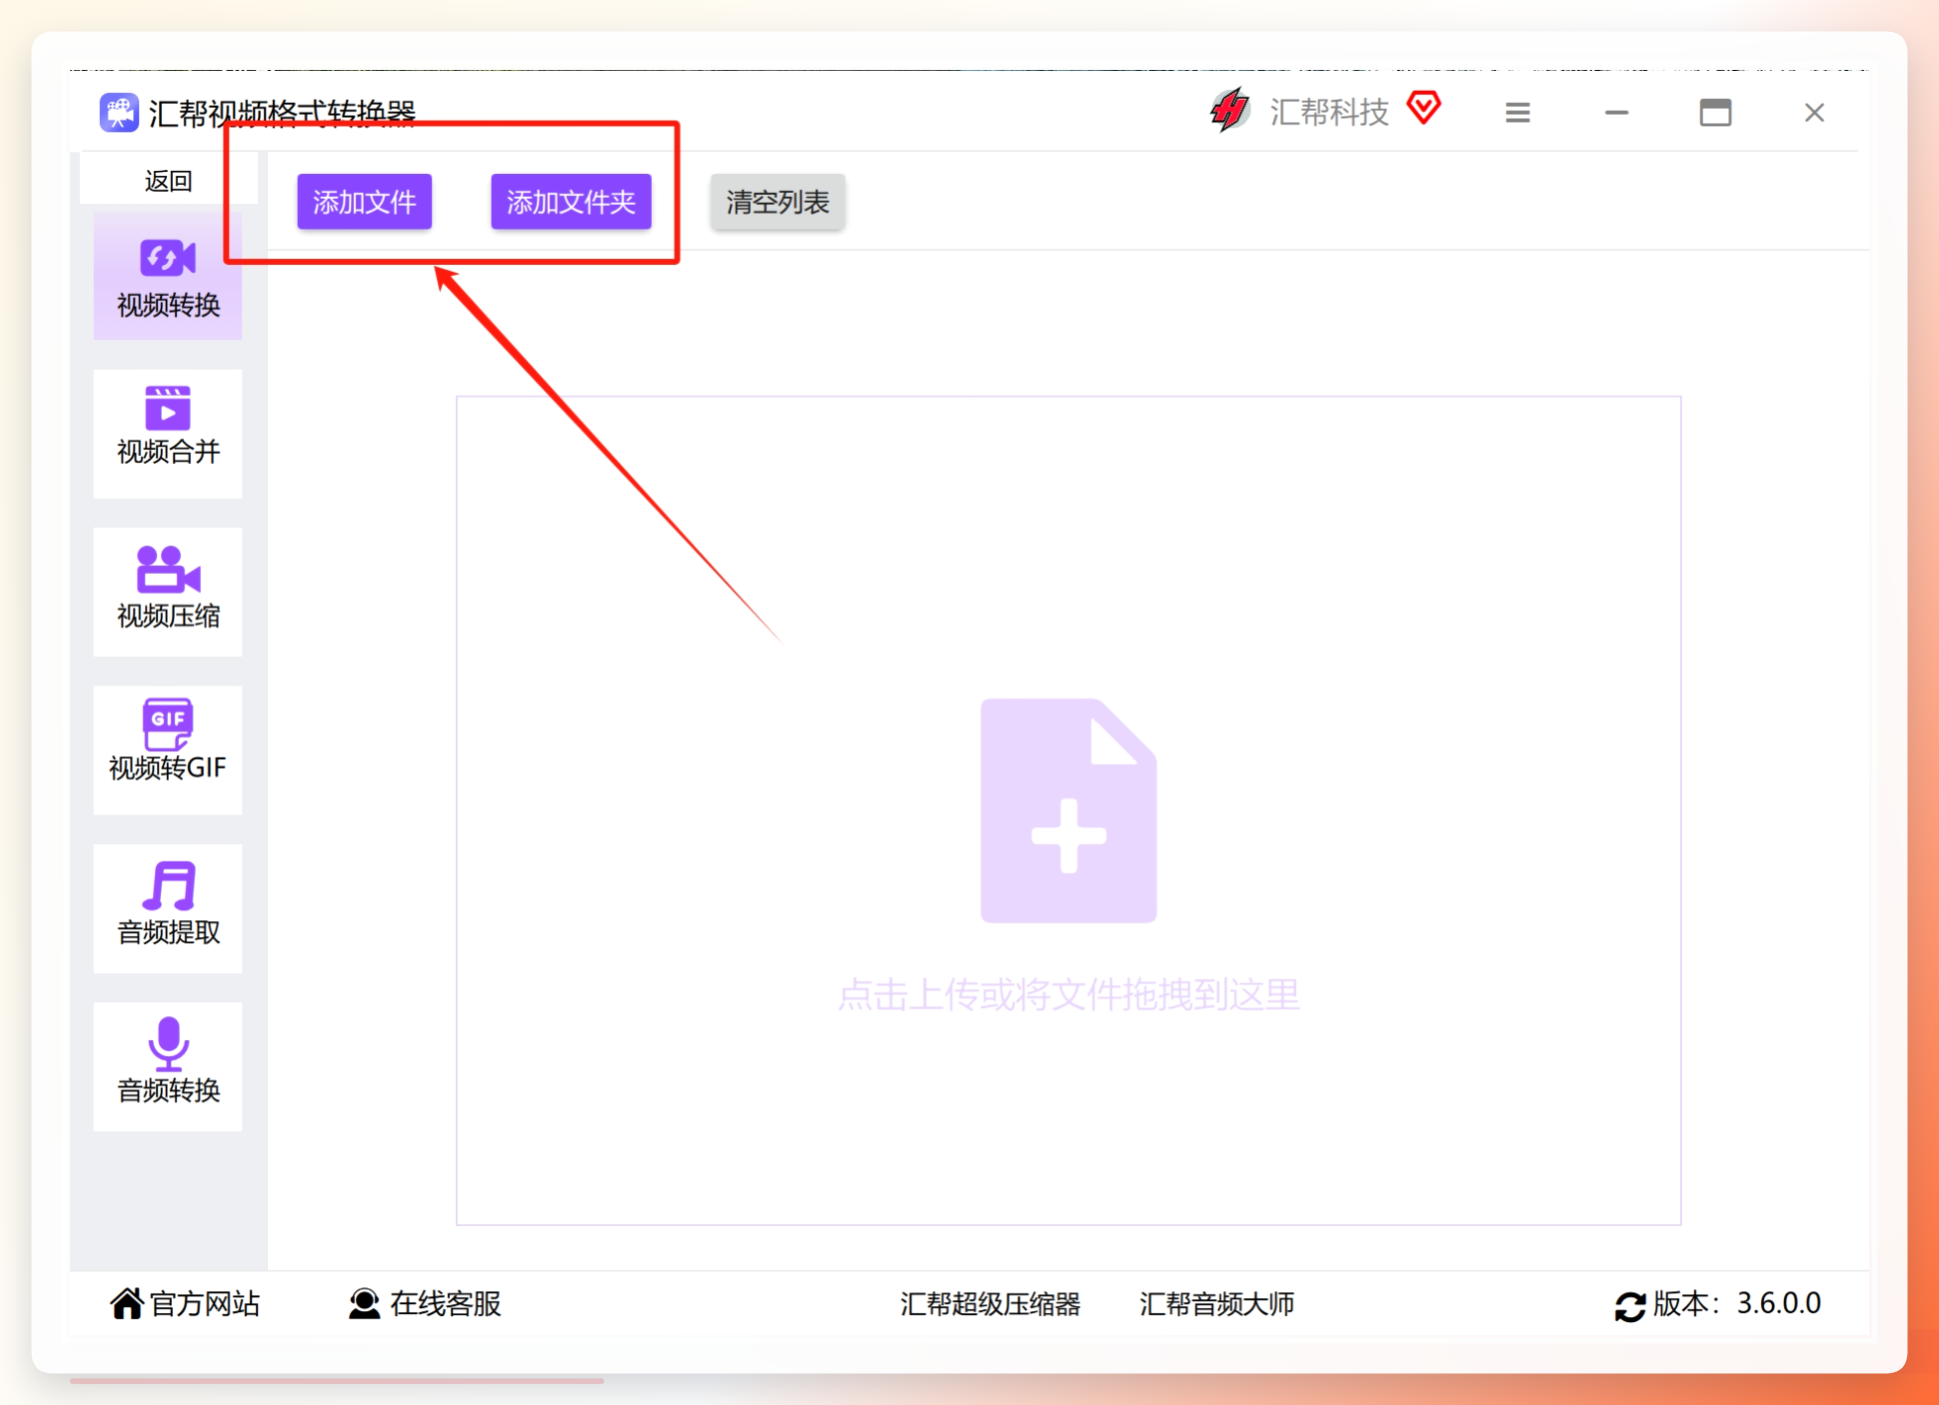Click the 汇帮科技 lightning logo
Screen dimensions: 1939x1405
pos(1229,110)
